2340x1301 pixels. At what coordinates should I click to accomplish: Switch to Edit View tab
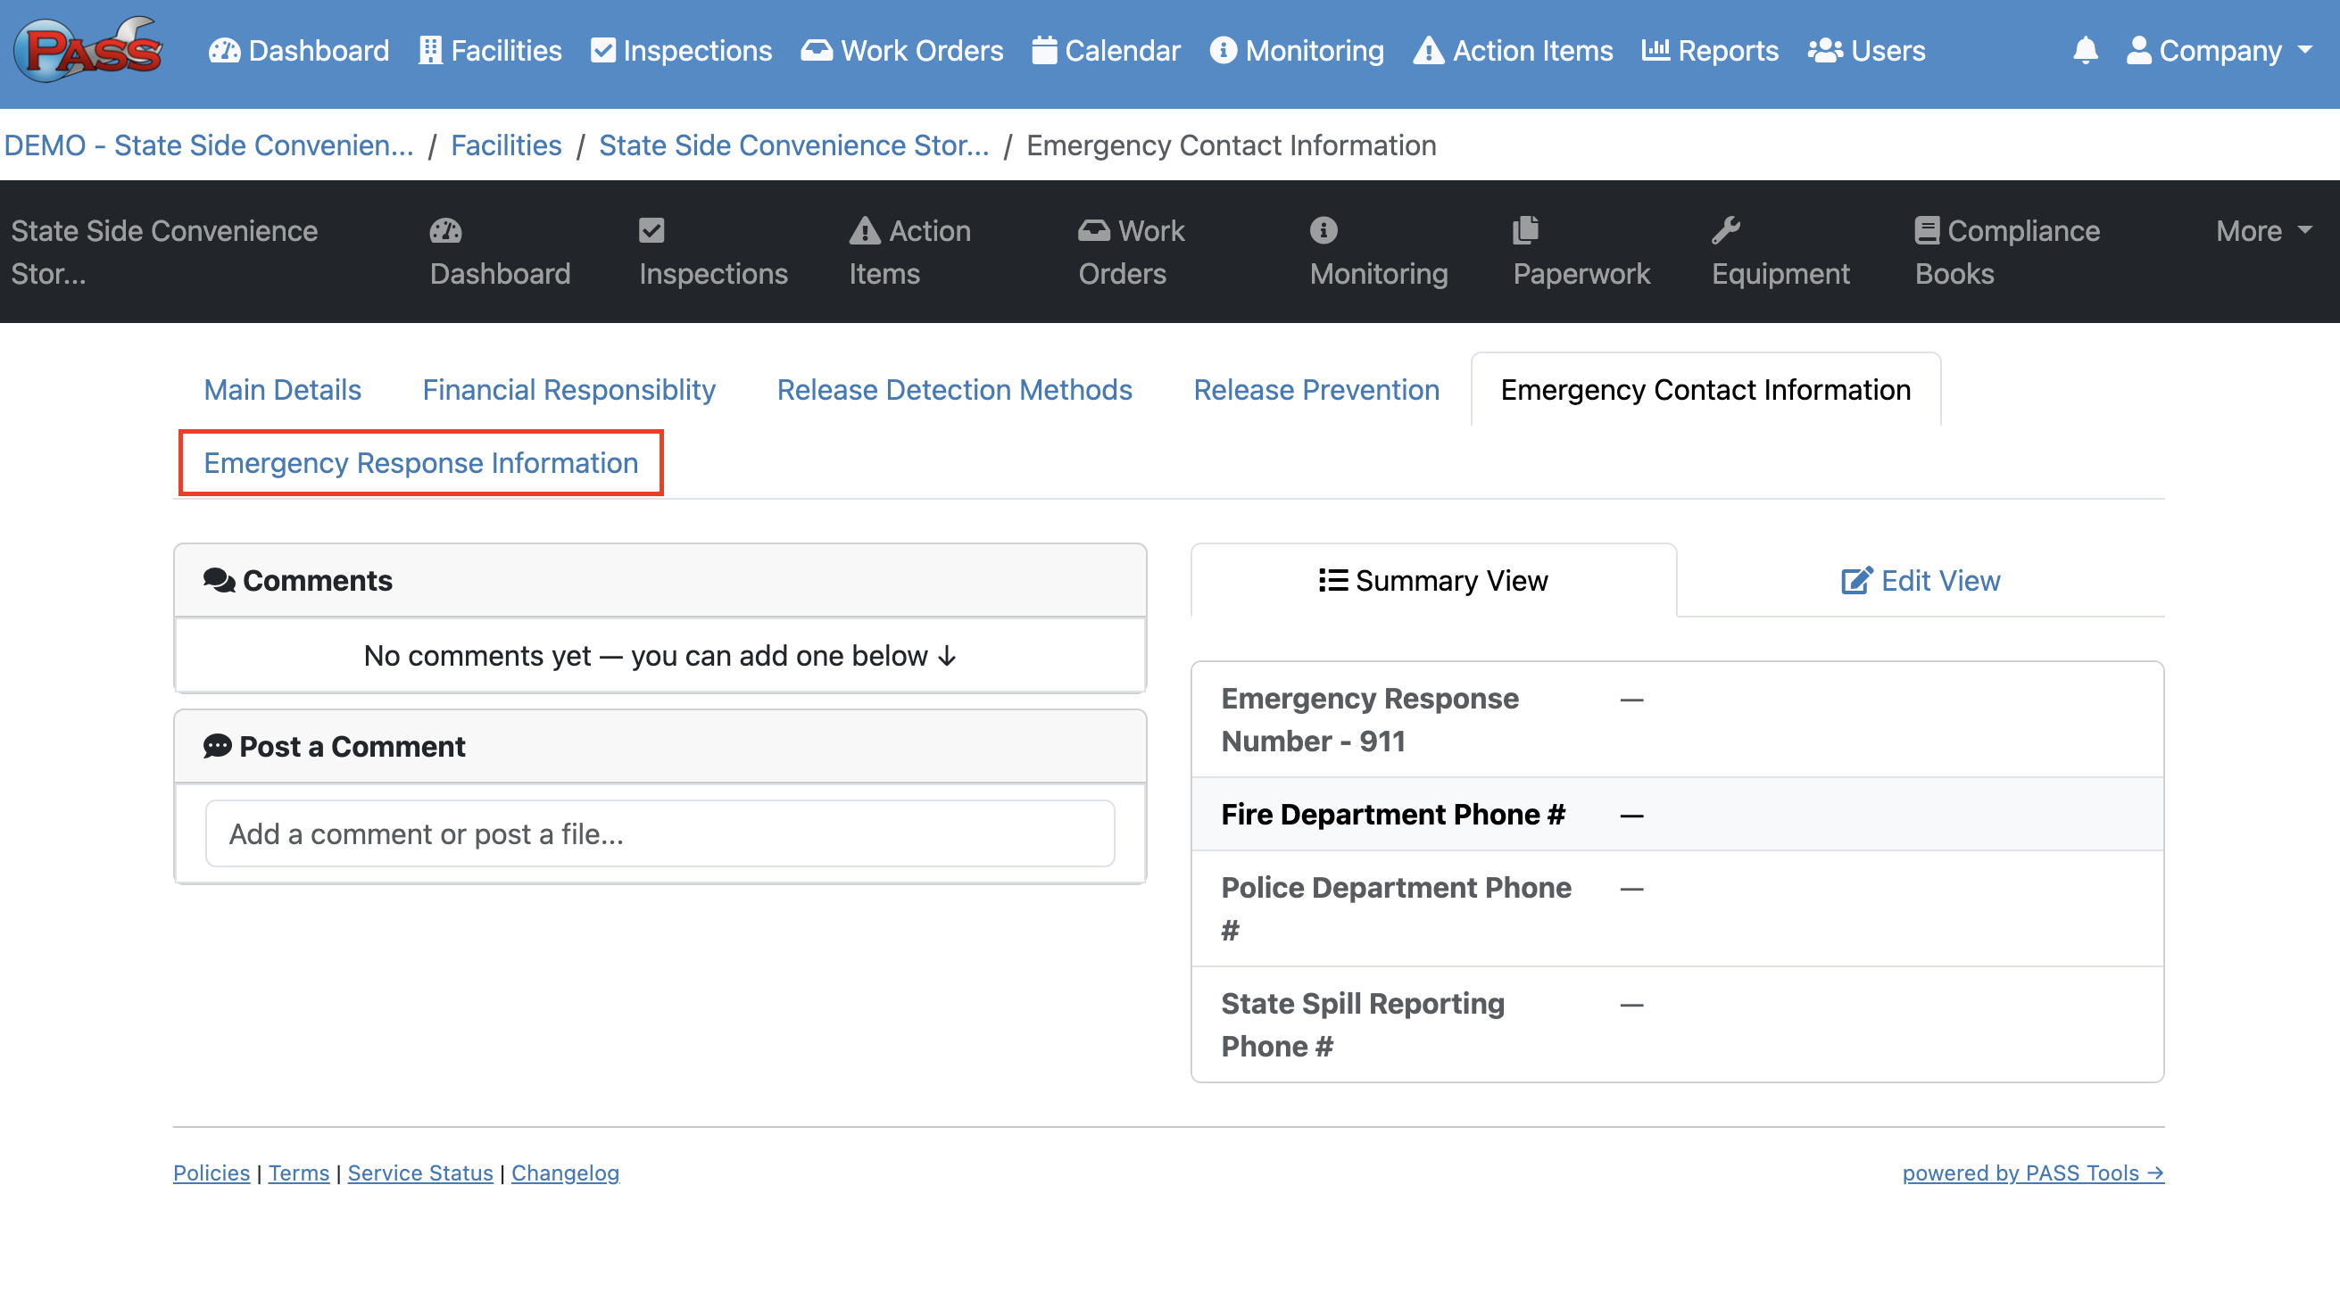tap(1921, 581)
